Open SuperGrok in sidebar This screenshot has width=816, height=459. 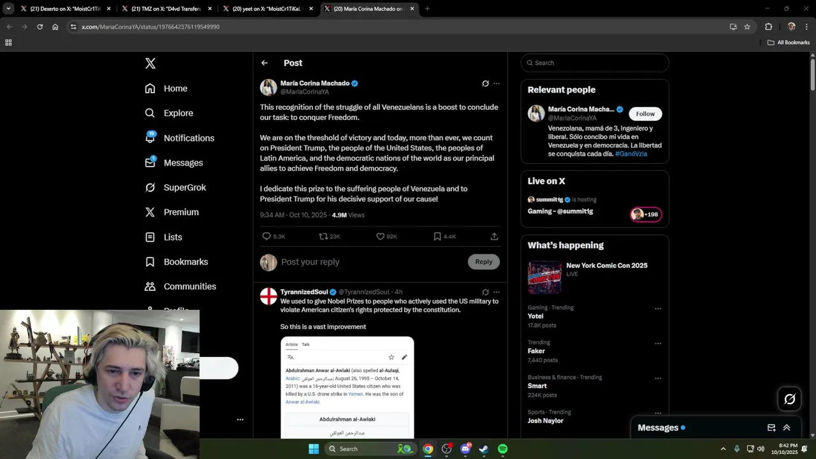[x=175, y=187]
